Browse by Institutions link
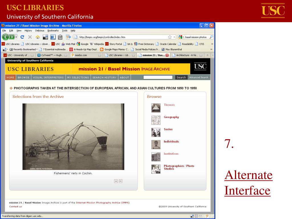This screenshot has height=219, width=292. 171,154
